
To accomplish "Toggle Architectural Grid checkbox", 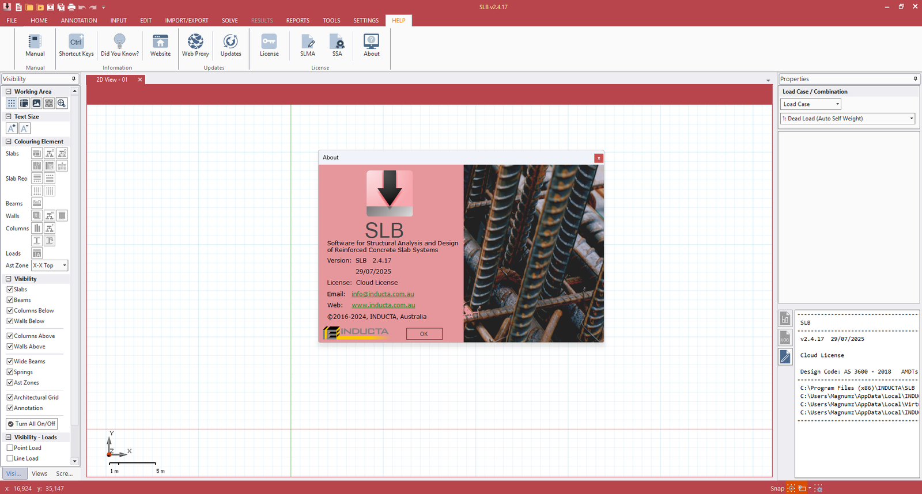I will pyautogui.click(x=10, y=397).
